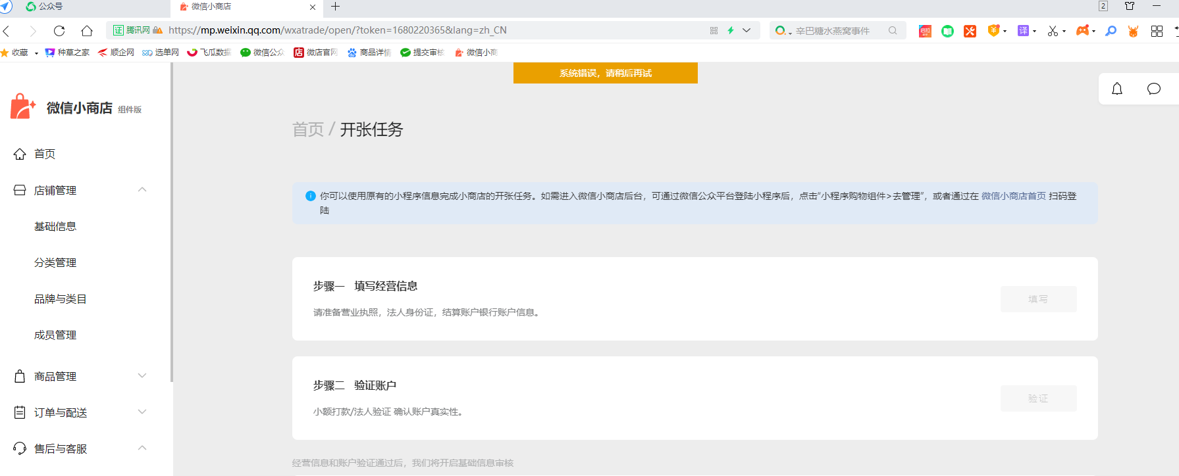Open the 顺企网 bookmark

116,53
